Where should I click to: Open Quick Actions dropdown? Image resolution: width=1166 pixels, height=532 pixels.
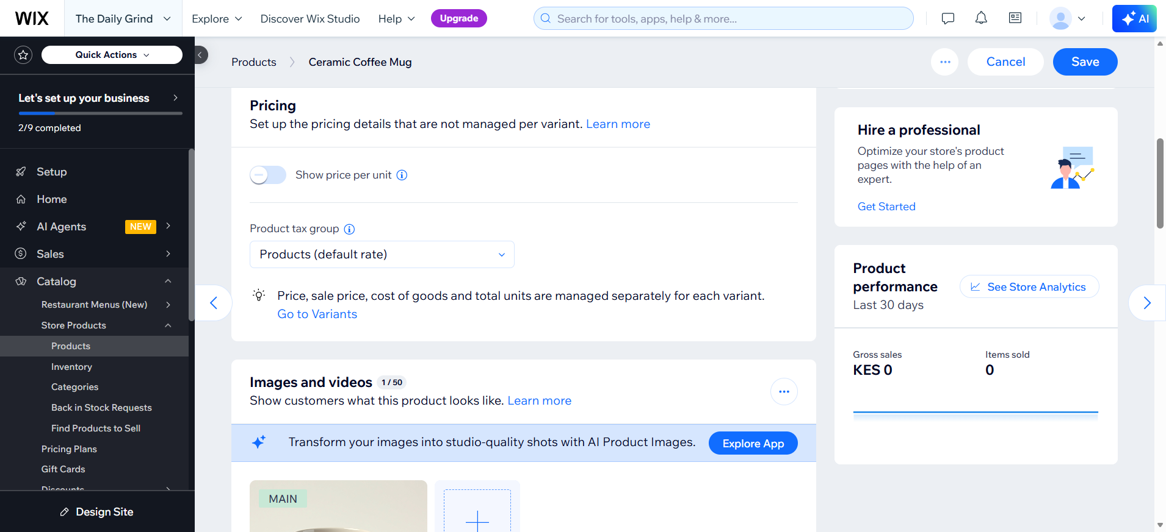coord(112,55)
